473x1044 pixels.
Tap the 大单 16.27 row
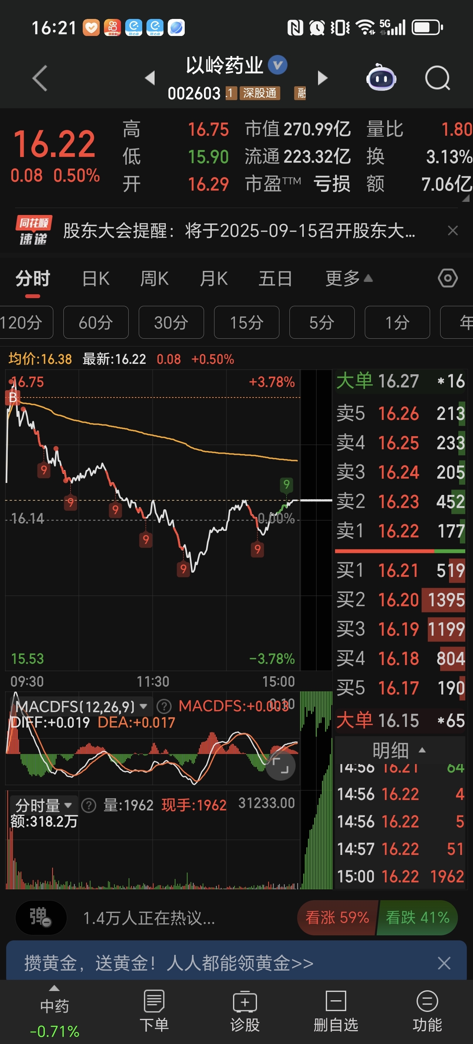coord(400,381)
